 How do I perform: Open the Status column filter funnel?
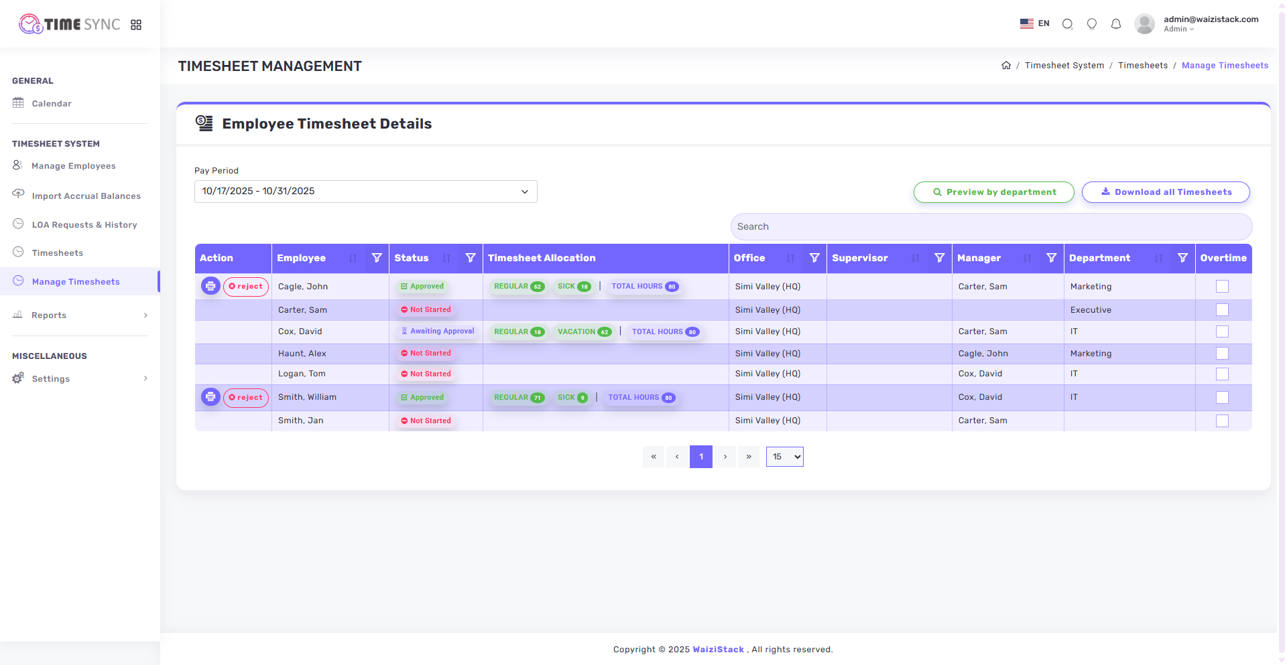point(471,258)
